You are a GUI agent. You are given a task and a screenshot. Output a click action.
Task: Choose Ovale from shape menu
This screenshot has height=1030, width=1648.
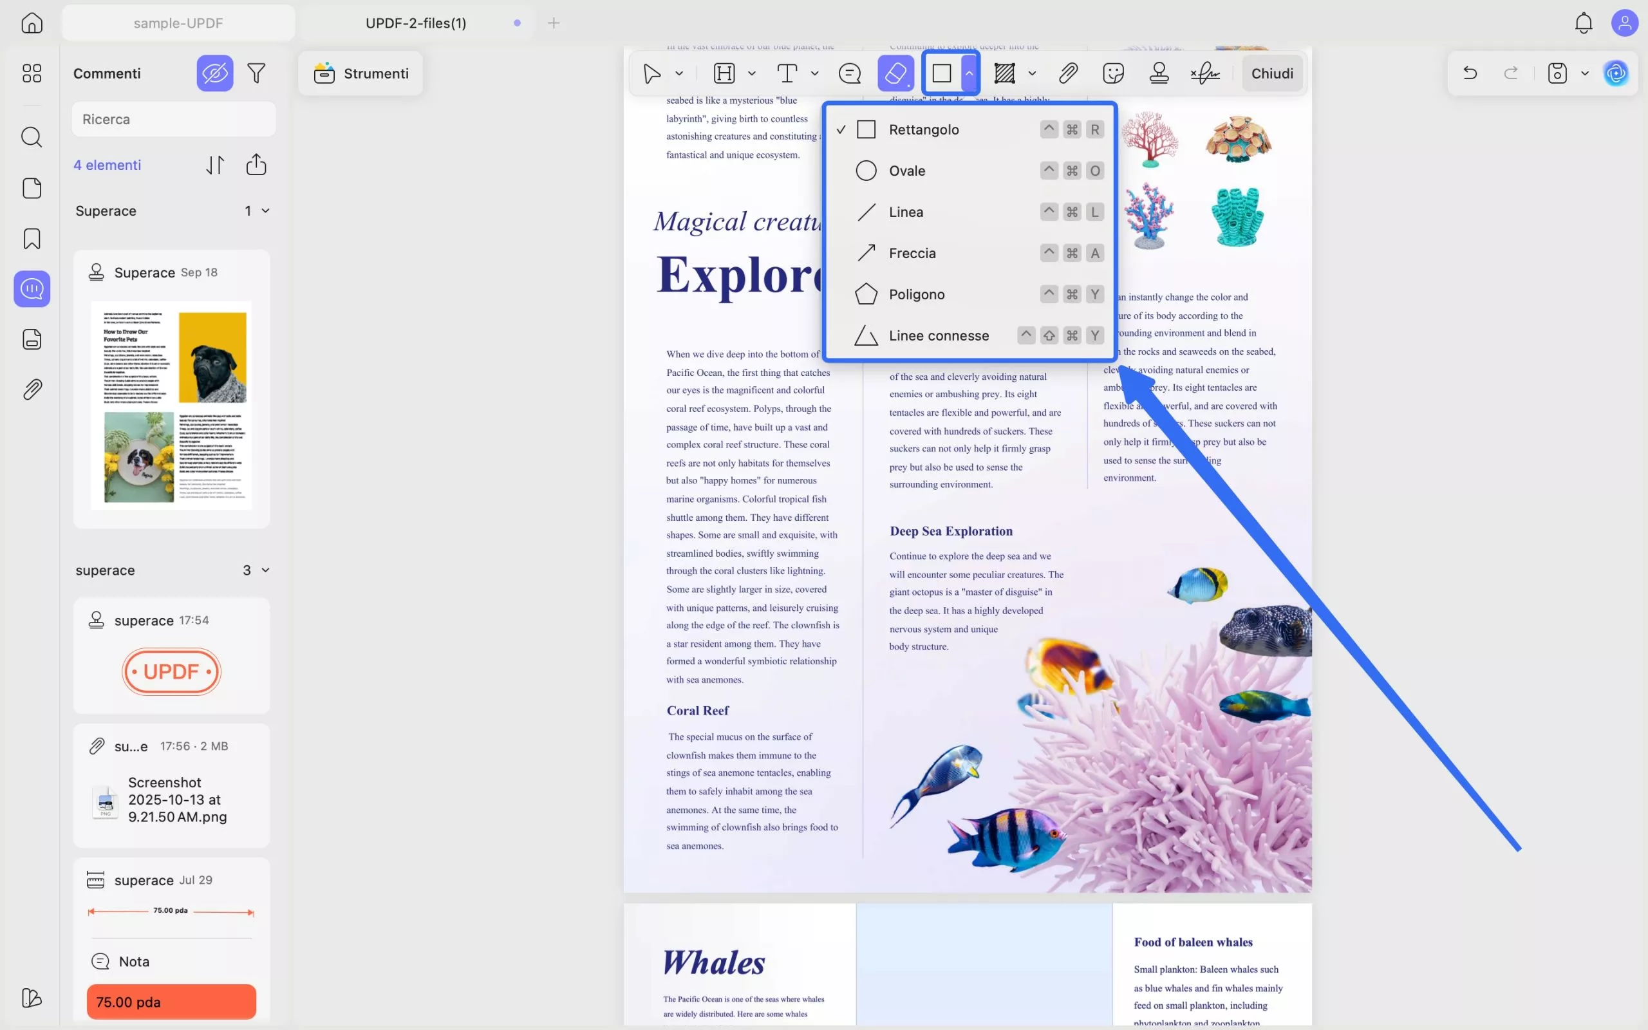906,171
